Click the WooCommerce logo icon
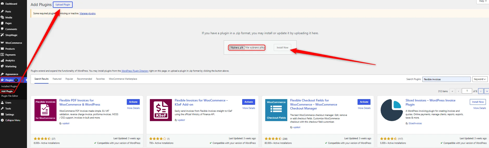 [2, 43]
